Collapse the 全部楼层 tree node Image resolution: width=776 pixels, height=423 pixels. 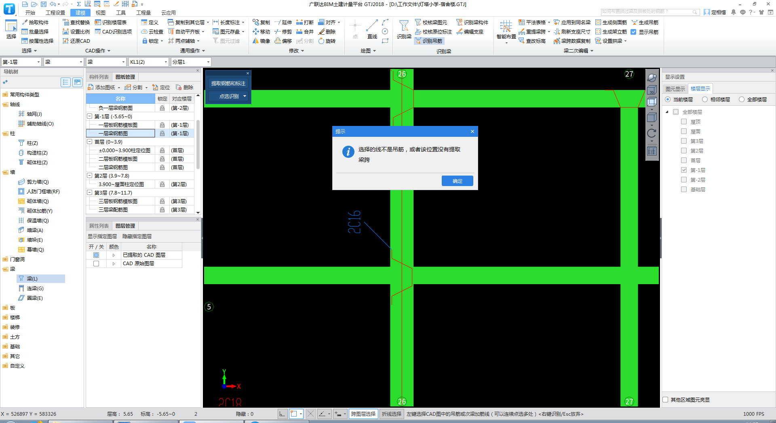(x=667, y=112)
